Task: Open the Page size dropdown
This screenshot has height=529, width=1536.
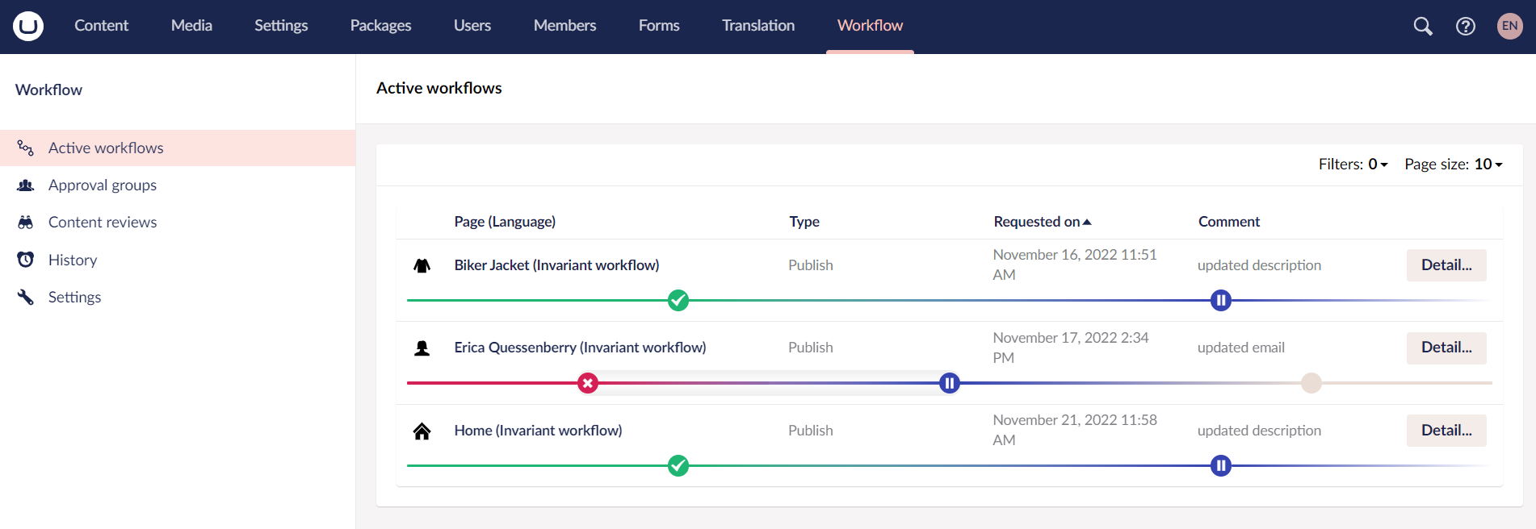Action: tap(1454, 164)
